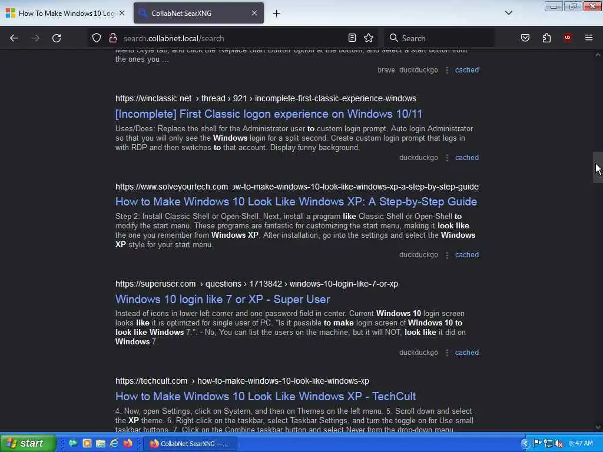Launch Firefox from quick launch bar

tap(128, 443)
